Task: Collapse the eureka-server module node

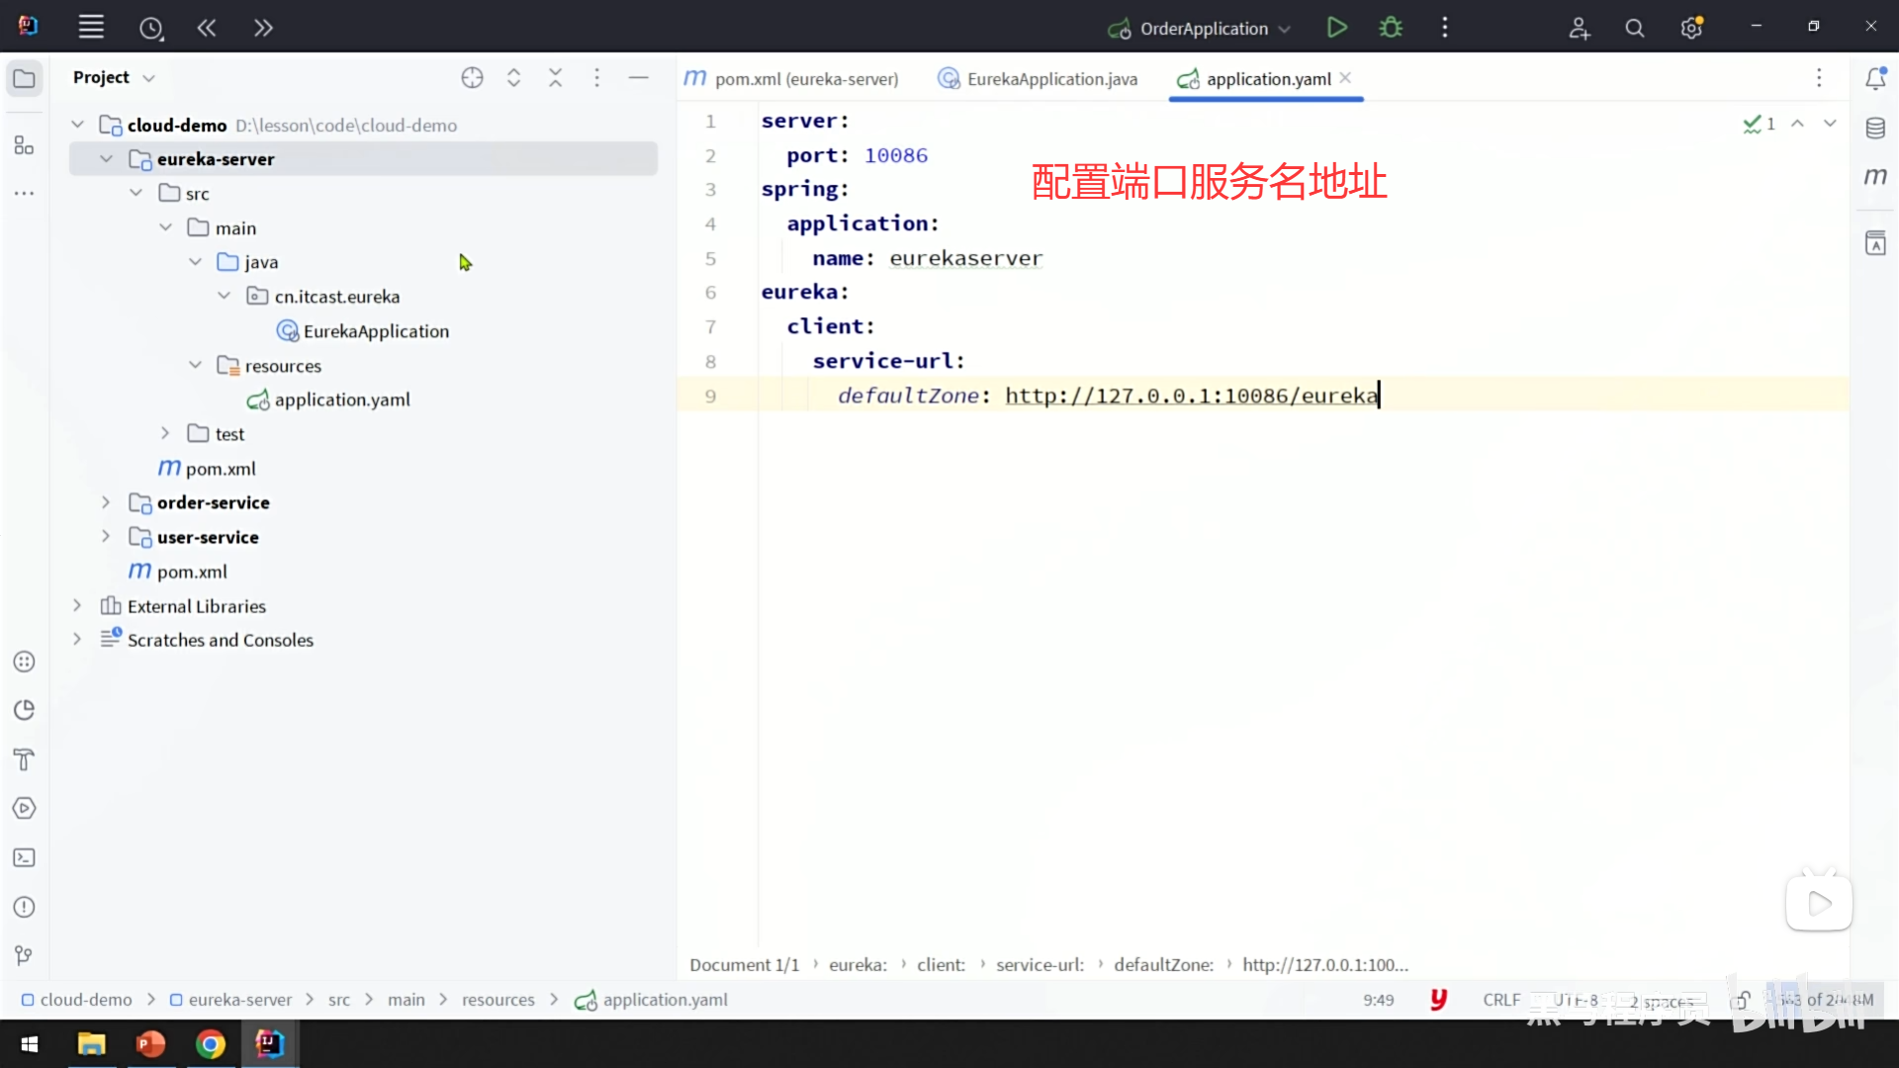Action: click(x=106, y=159)
